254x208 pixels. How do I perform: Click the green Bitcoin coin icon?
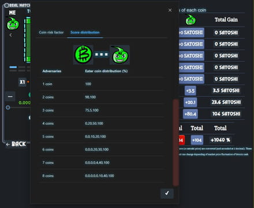click(x=83, y=54)
